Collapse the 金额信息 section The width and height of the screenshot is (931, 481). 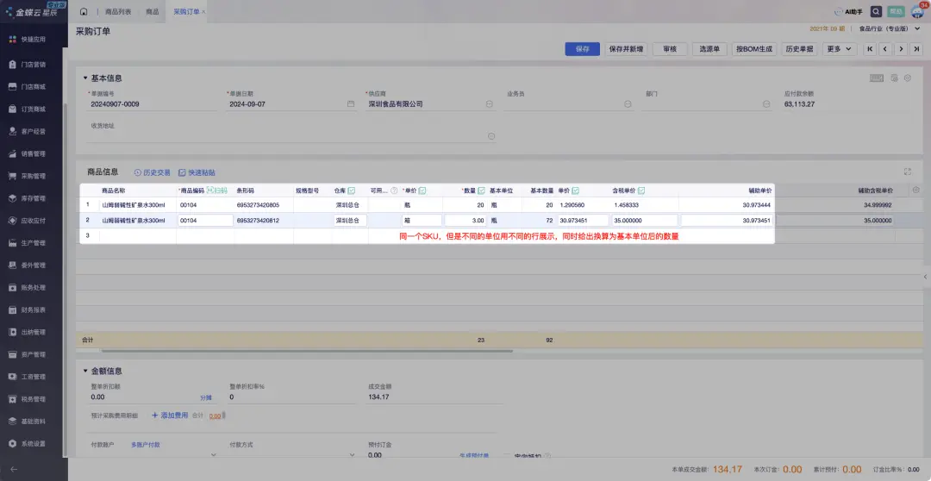(85, 371)
